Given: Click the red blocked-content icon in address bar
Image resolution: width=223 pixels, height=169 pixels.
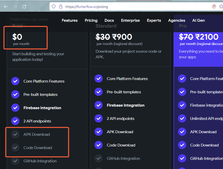Looking at the screenshot, I should pos(214,7).
